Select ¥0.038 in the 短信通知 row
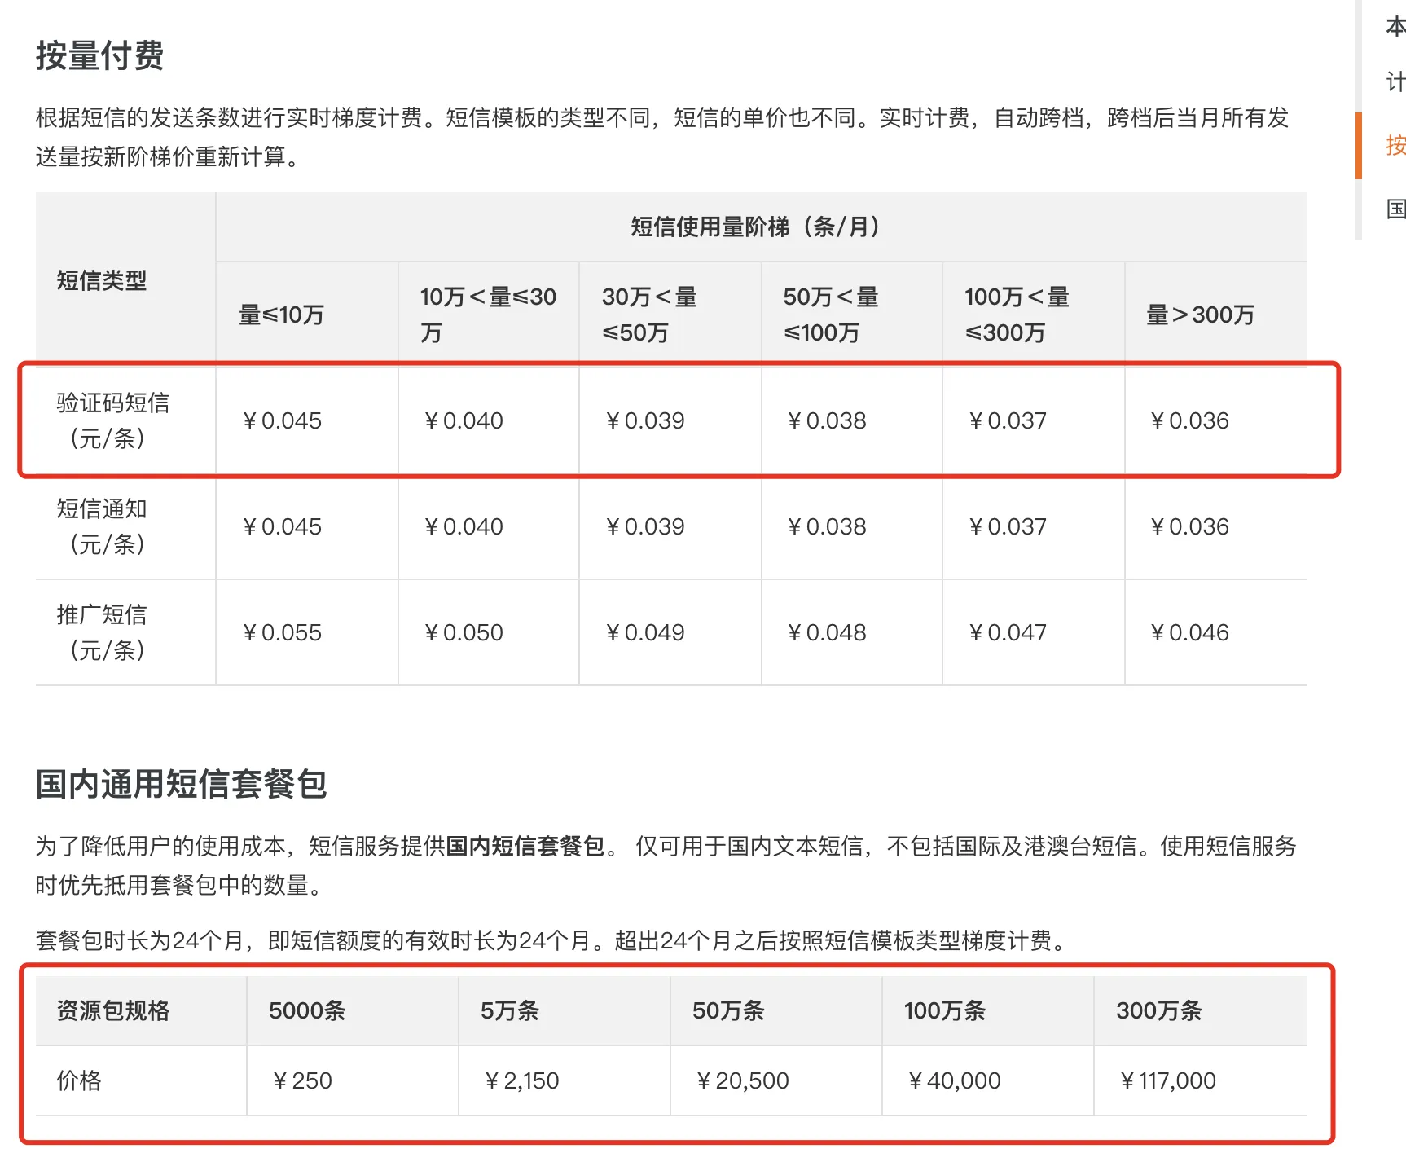 point(826,526)
